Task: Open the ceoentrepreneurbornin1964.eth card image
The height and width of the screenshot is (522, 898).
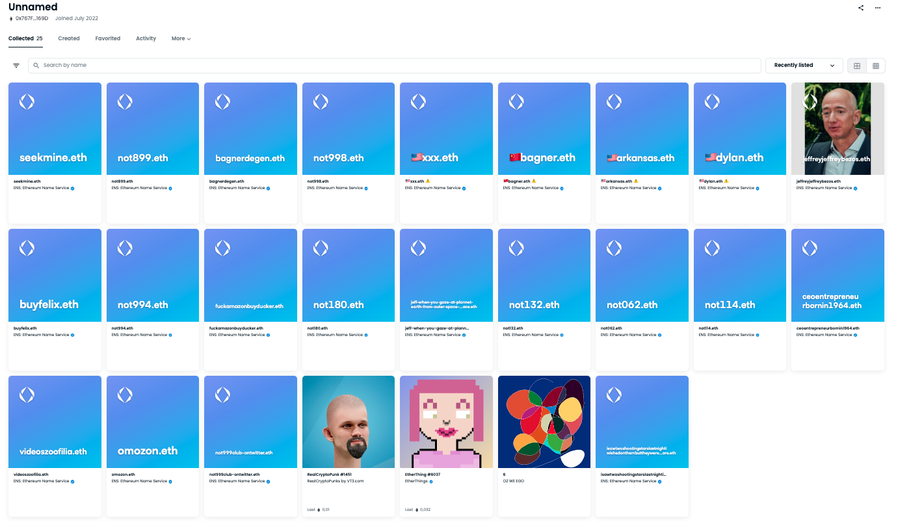Action: pos(838,275)
